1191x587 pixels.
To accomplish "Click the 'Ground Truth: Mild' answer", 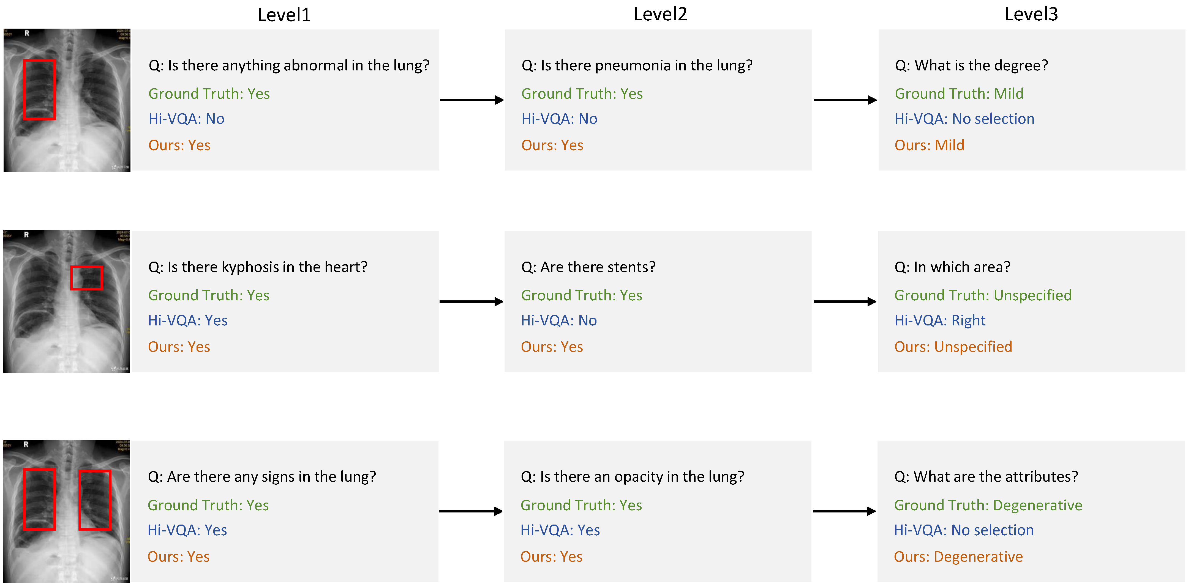I will coord(958,94).
